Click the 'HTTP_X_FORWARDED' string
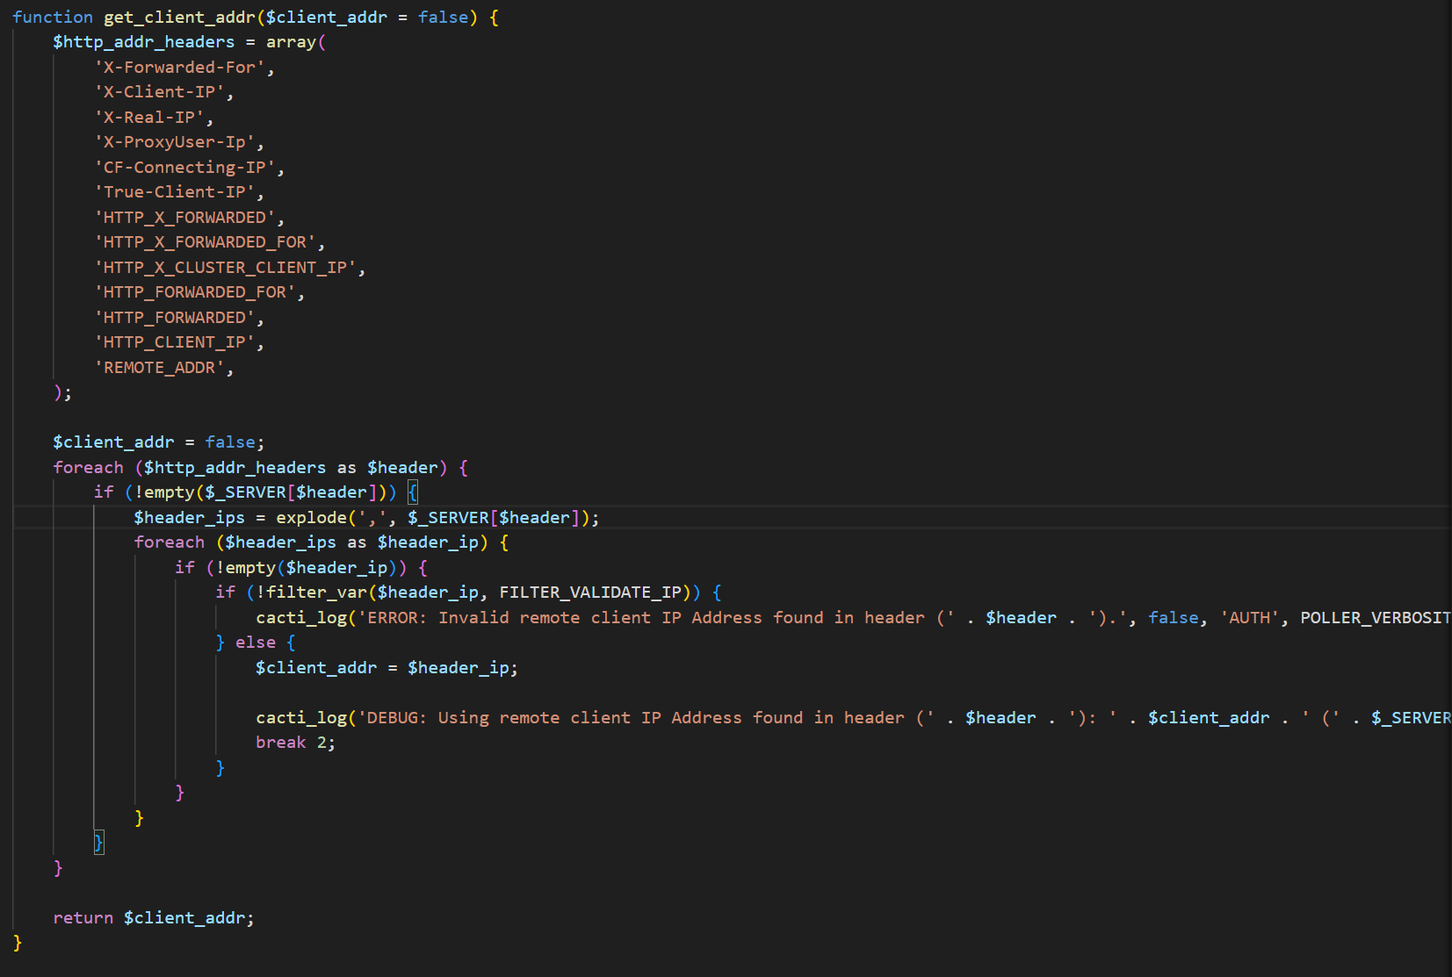The width and height of the screenshot is (1452, 977). [x=185, y=218]
